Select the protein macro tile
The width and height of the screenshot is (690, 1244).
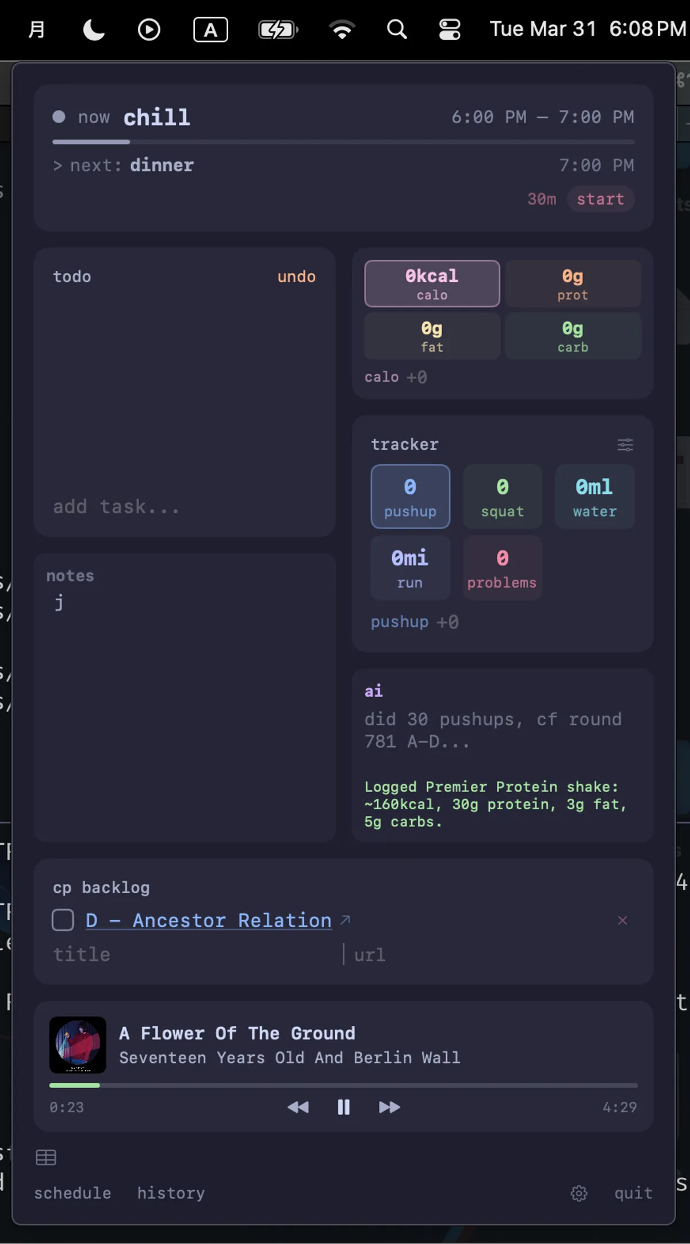pos(573,284)
